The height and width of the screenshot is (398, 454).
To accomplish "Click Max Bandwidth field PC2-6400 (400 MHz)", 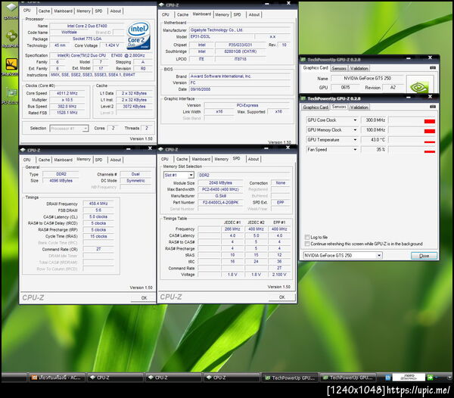I will pos(220,189).
